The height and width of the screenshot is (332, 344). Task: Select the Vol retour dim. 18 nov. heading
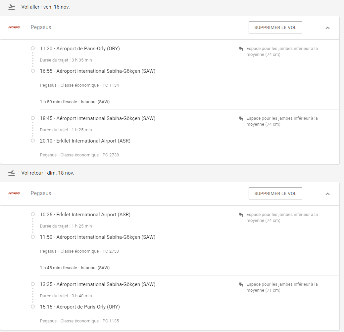pos(48,173)
